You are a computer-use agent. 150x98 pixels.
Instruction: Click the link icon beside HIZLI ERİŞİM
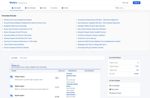click(x=110, y=81)
